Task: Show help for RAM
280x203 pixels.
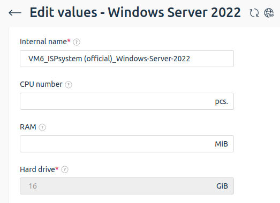Action: (42, 127)
